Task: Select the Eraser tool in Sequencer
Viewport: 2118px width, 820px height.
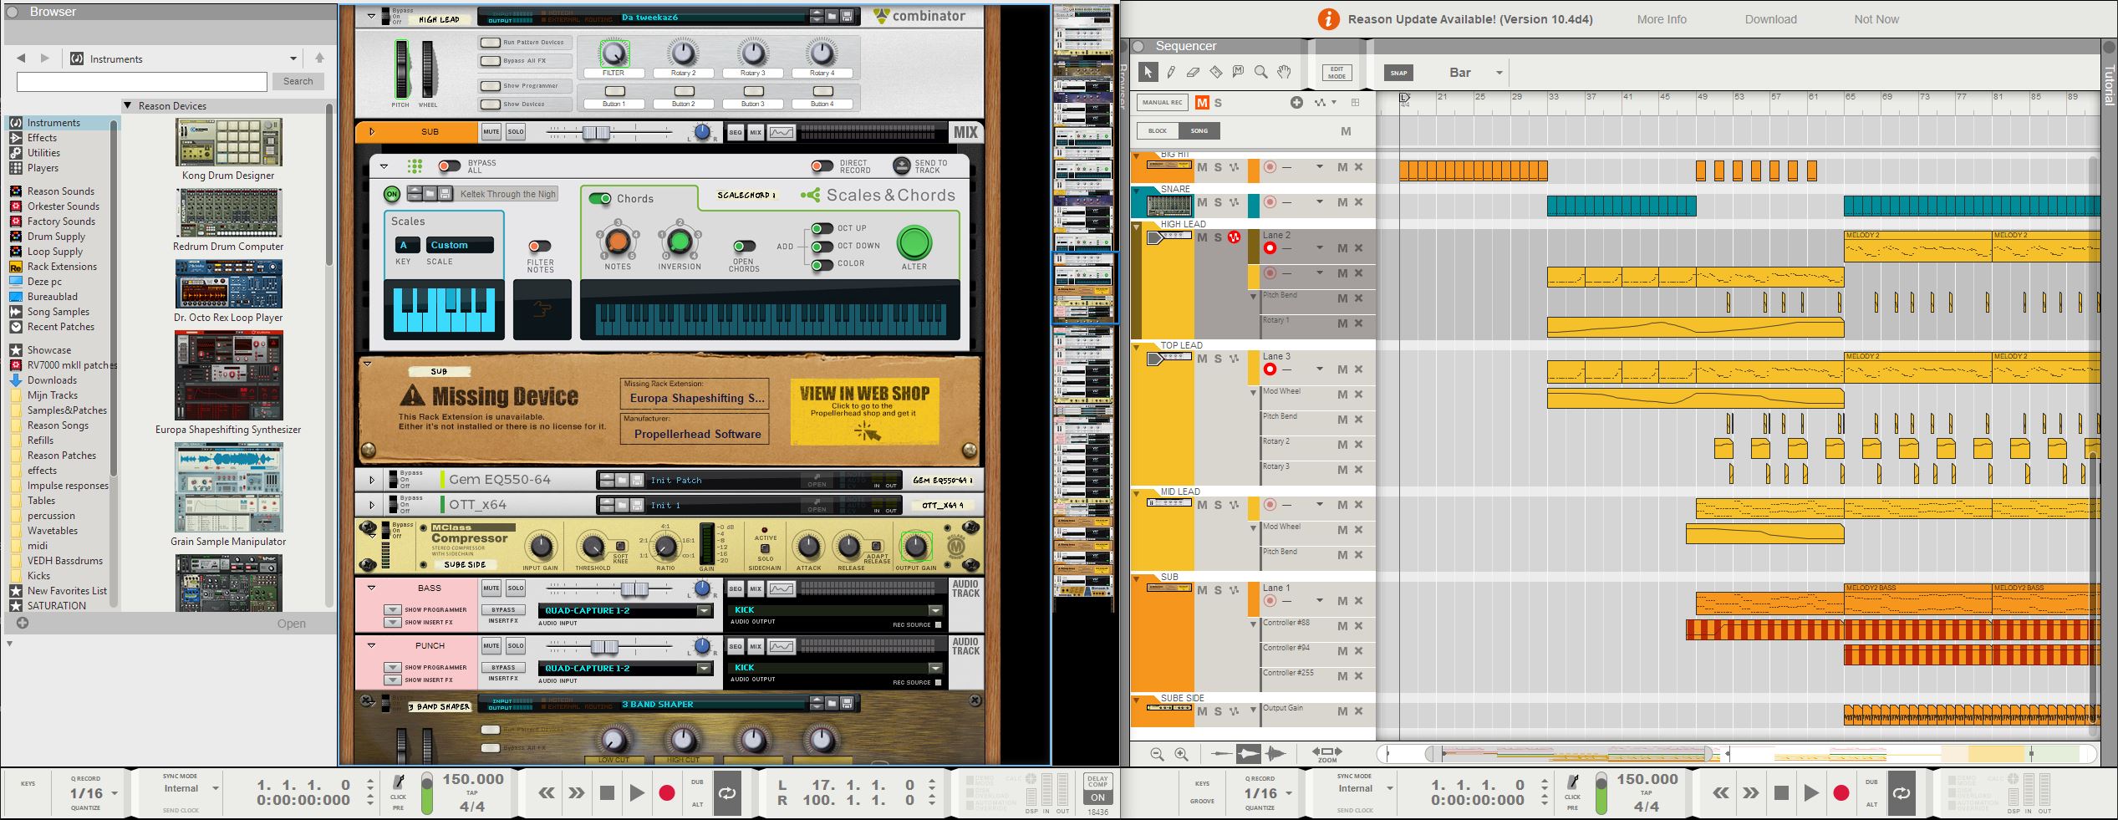Action: 1194,73
